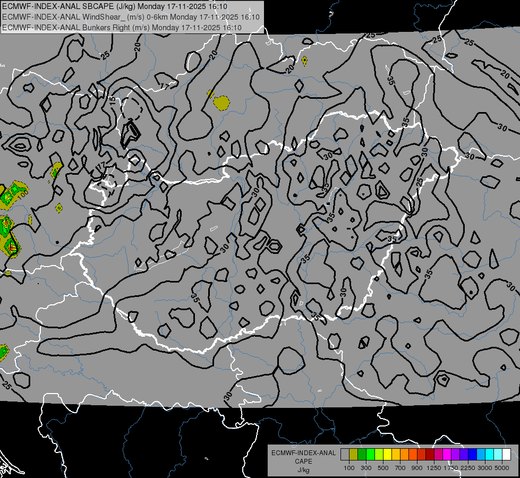Select the gray swatch in CAPE legend
Viewport: 520px width, 478px height.
(345, 455)
